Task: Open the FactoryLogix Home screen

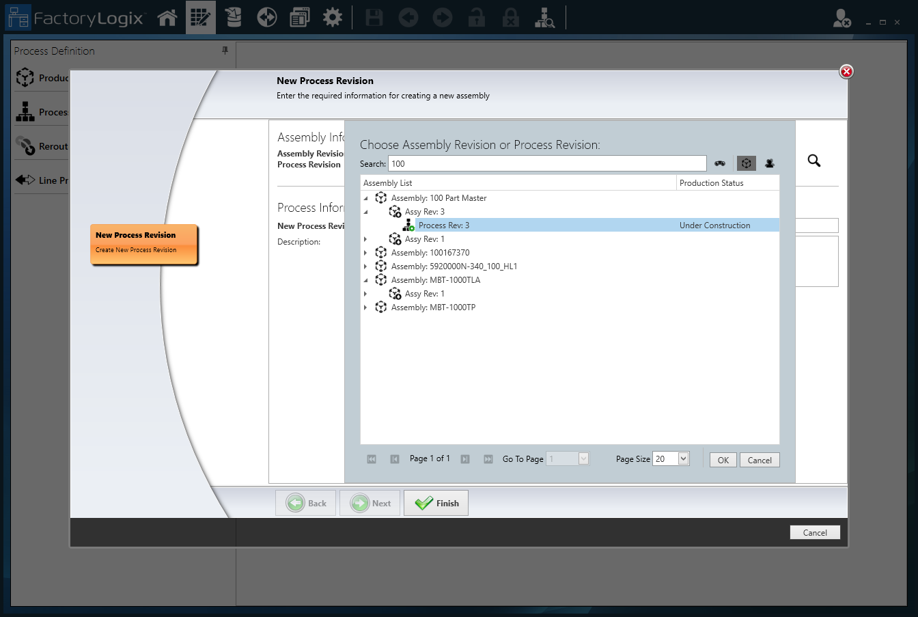Action: pyautogui.click(x=167, y=17)
